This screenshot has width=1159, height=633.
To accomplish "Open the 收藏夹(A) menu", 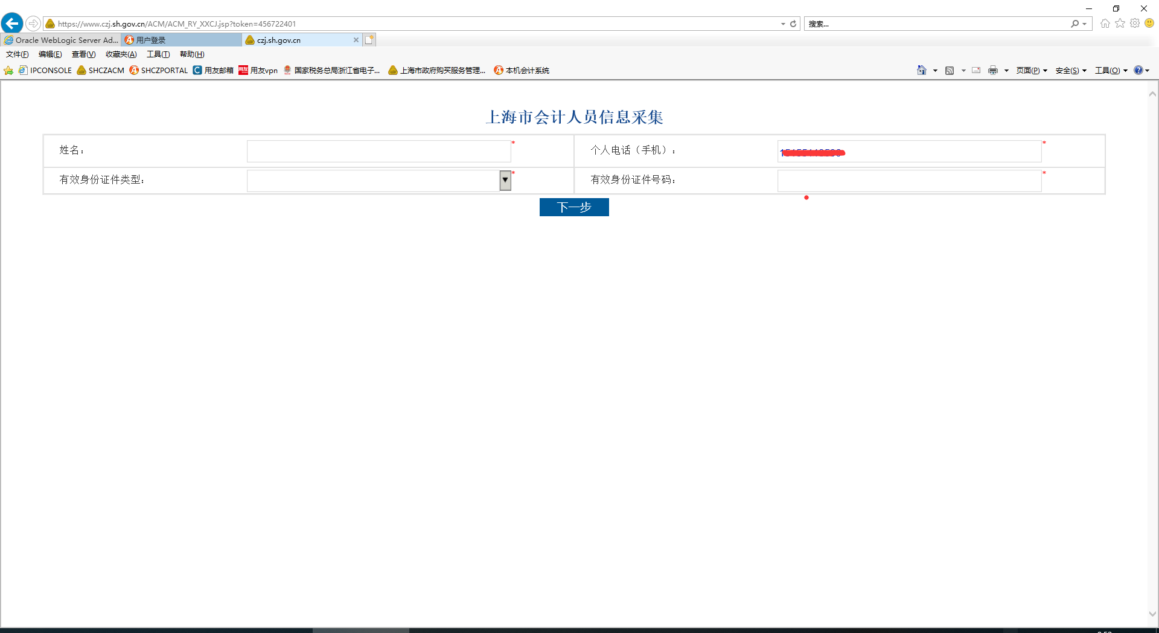I will [x=121, y=54].
